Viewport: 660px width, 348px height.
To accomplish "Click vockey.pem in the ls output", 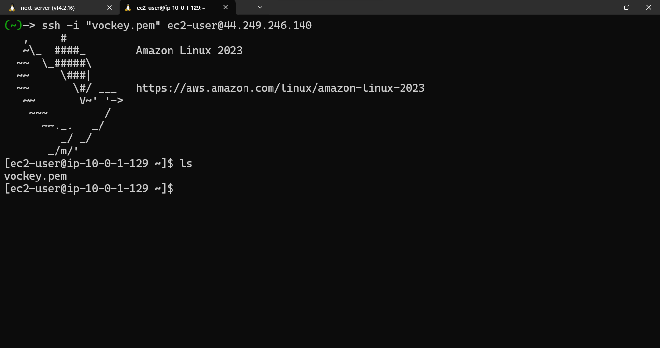I will 35,176.
